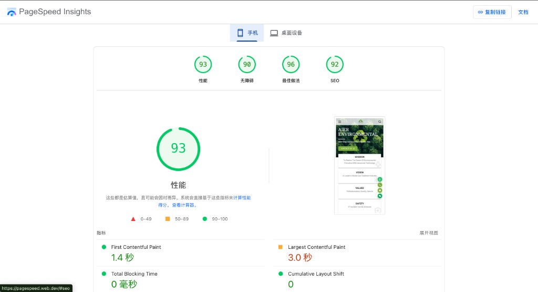This screenshot has width=538, height=292.
Task: Select the First Contentful Paint metric label
Action: pos(136,247)
